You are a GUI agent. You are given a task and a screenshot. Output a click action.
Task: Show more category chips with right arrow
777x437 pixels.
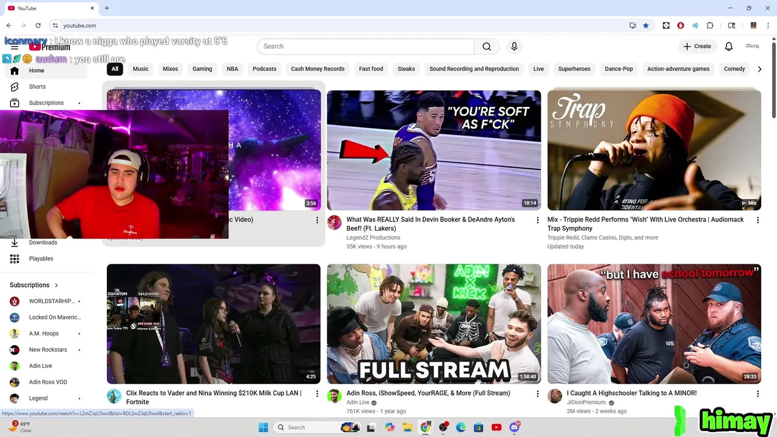tap(759, 69)
